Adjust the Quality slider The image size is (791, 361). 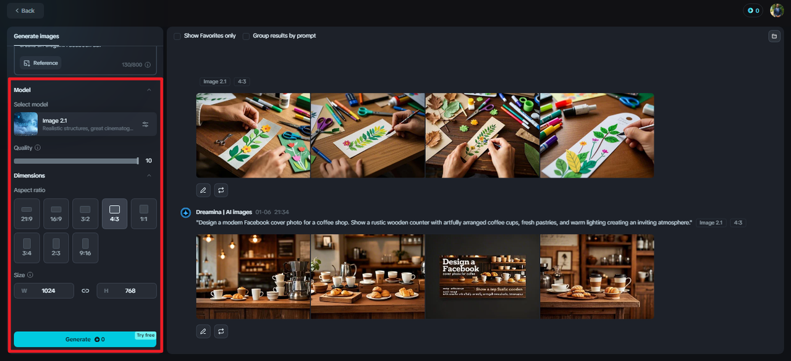pos(77,161)
